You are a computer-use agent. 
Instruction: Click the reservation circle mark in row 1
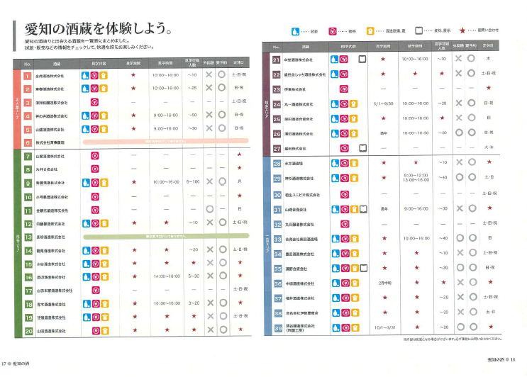221,74
